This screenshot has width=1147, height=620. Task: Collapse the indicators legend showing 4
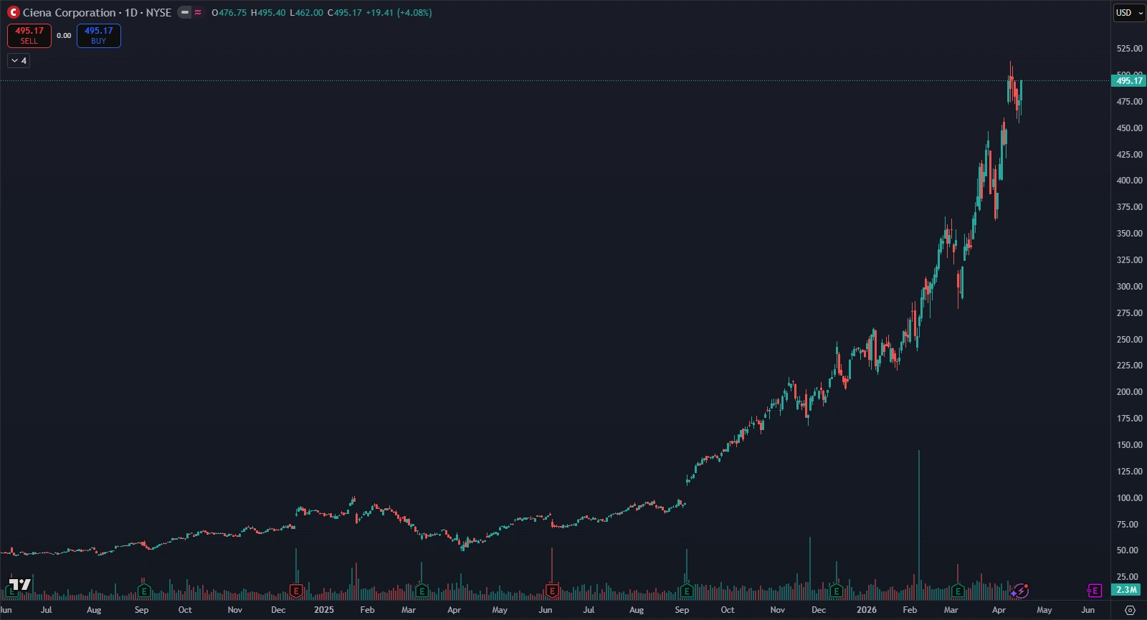[19, 61]
